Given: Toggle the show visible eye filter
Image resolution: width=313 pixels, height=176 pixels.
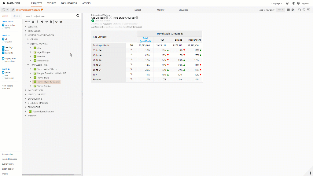Looking at the screenshot, I should coord(56,22).
